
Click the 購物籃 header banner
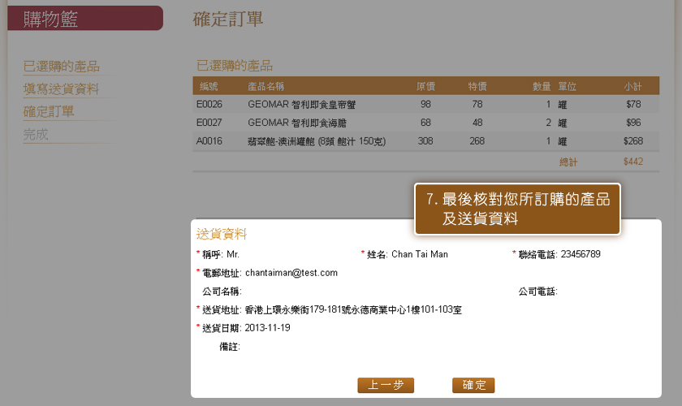tap(85, 19)
